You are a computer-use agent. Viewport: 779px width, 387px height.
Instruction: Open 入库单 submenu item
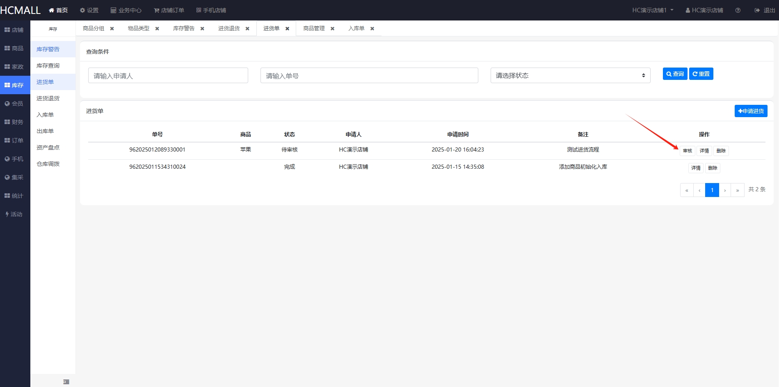click(53, 115)
